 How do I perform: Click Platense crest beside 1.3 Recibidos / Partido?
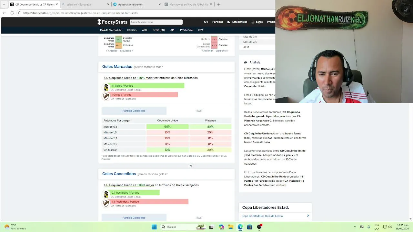(106, 203)
